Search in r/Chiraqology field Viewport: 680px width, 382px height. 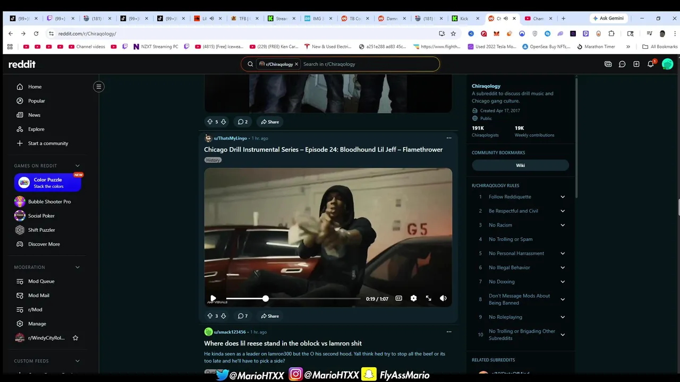coord(369,64)
